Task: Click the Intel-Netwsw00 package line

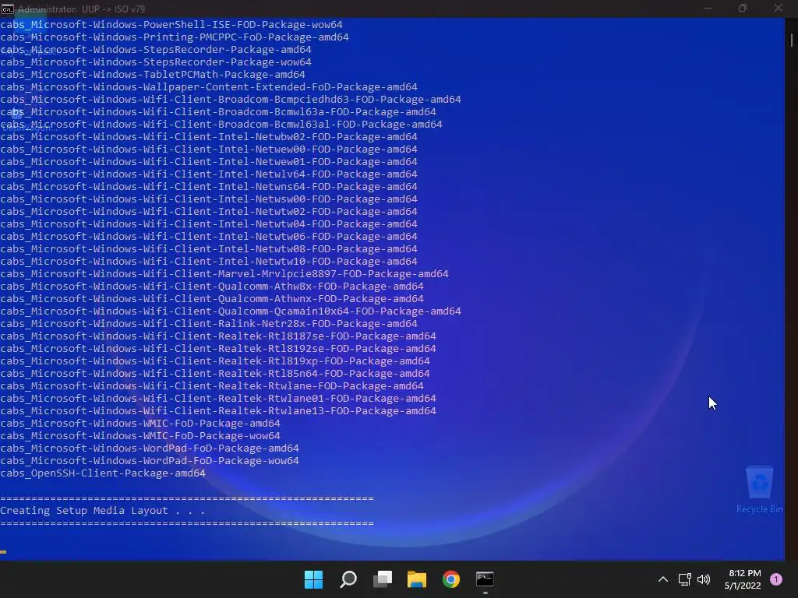Action: (209, 199)
